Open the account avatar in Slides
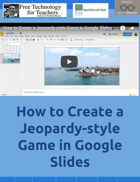Screen dimensions: 140x182 click(136, 34)
